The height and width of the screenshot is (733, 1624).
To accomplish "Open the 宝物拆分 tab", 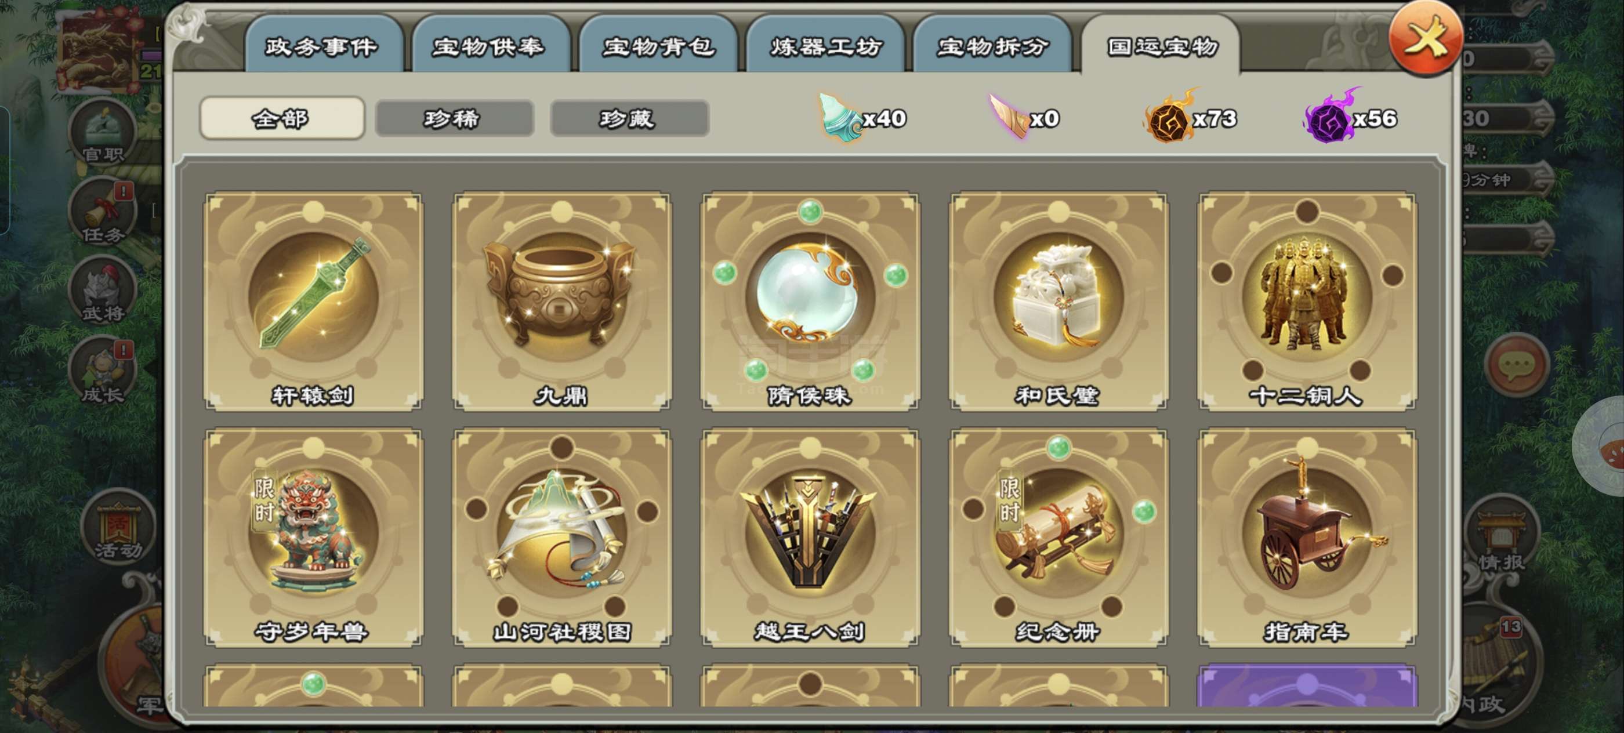I will [992, 45].
